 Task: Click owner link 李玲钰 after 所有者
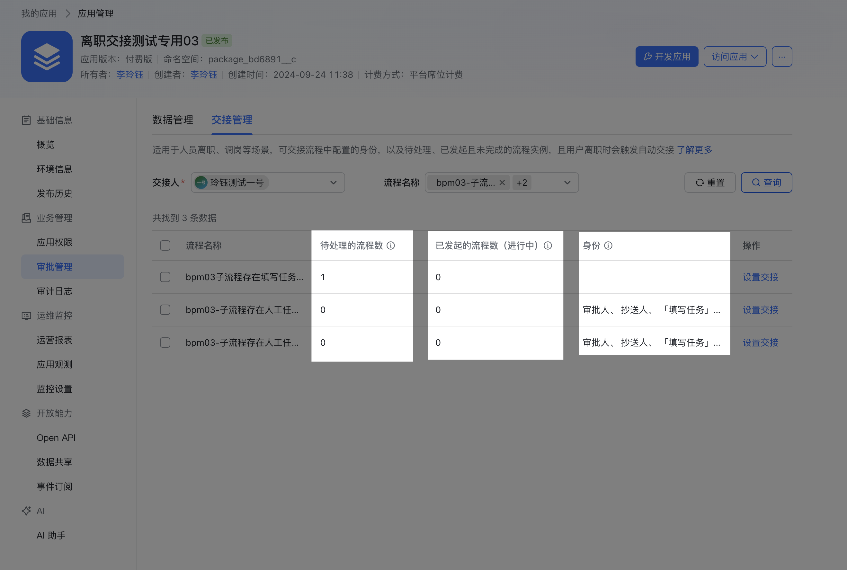click(130, 75)
